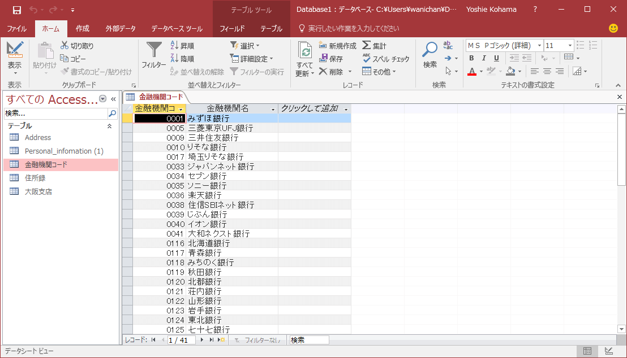This screenshot has width=627, height=358.
Task: Switch to the フィールド tab
Action: pos(232,29)
